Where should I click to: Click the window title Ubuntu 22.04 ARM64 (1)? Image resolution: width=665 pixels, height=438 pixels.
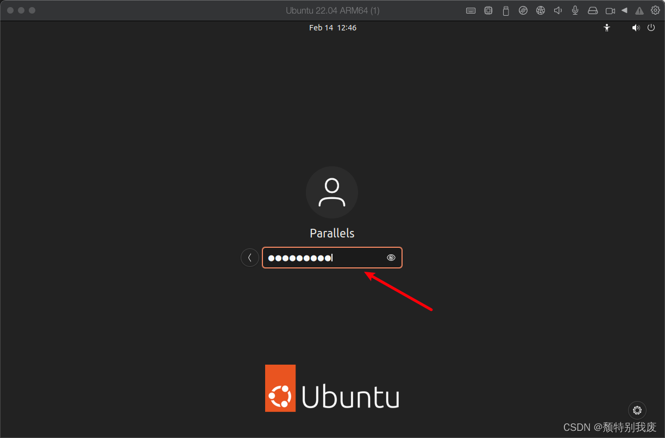click(x=332, y=10)
